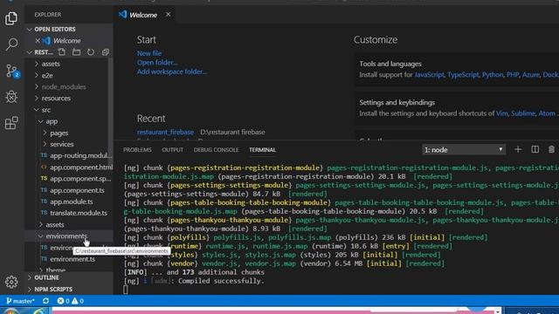
Task: Open app.component.html in explorer
Action: 77,167
